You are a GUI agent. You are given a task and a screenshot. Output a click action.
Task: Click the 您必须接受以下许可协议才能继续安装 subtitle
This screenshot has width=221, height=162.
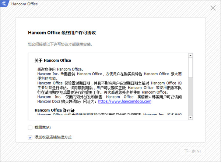[x=60, y=44]
